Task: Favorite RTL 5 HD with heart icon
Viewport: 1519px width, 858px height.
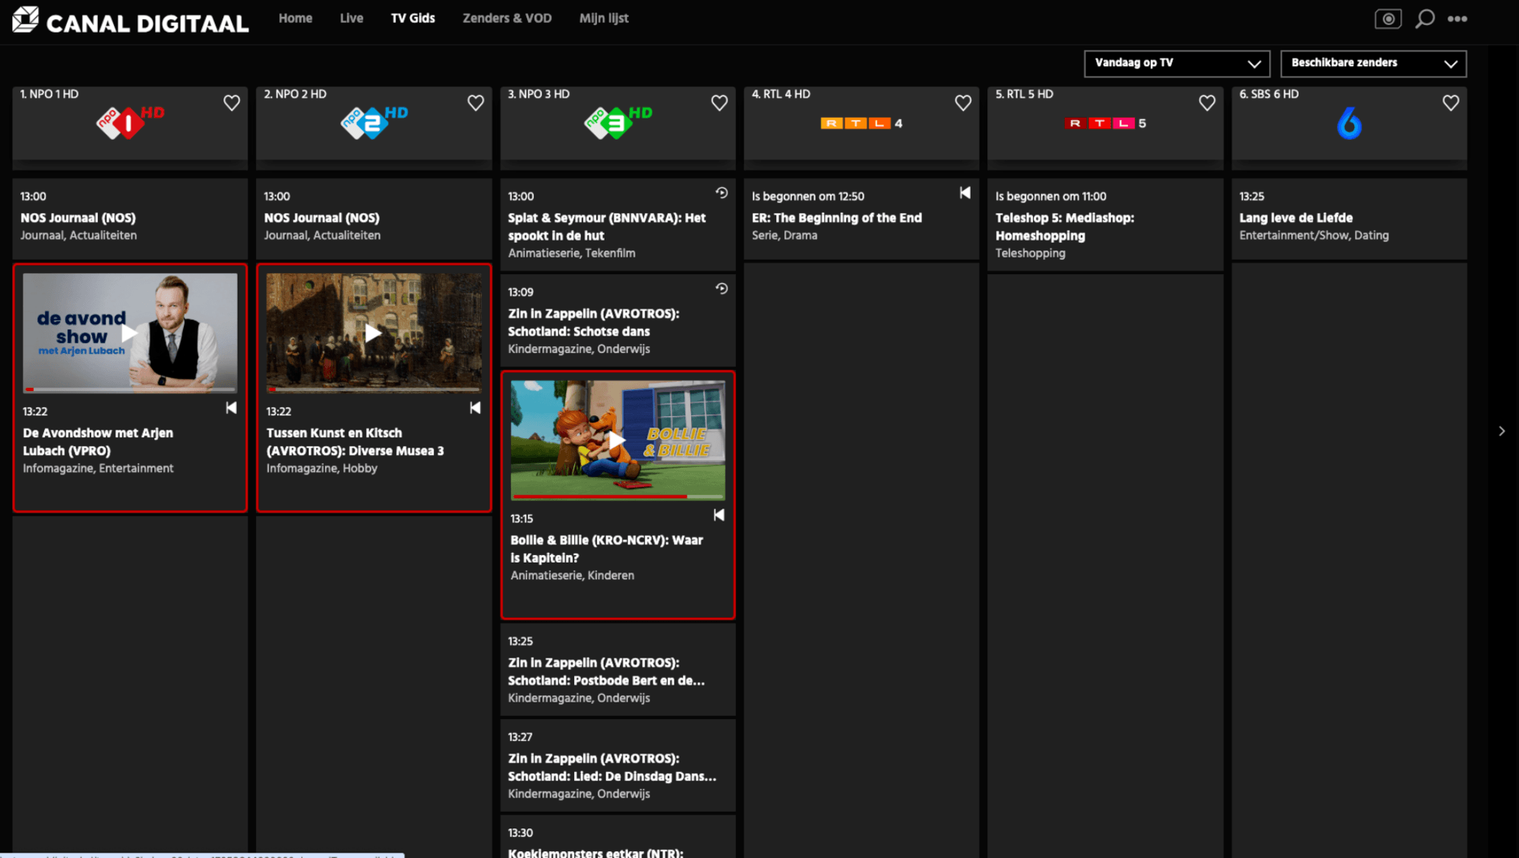Action: pos(1207,103)
